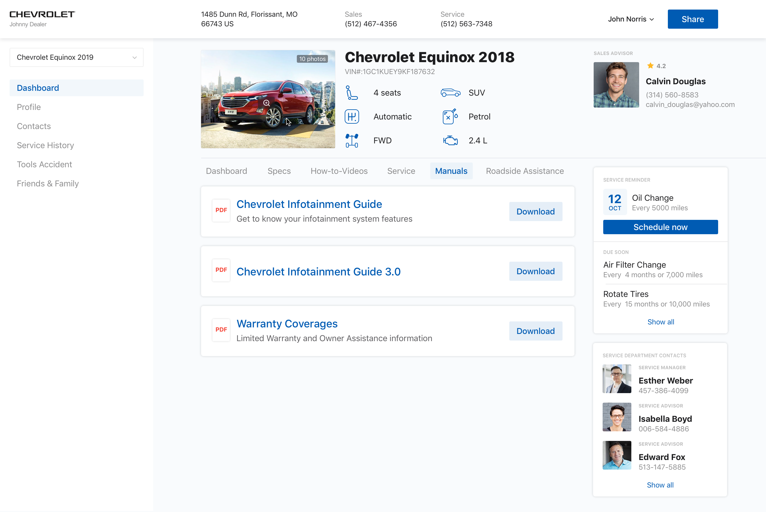This screenshot has height=512, width=766.
Task: Click Sales phone (512) 467-4356
Action: (x=370, y=24)
